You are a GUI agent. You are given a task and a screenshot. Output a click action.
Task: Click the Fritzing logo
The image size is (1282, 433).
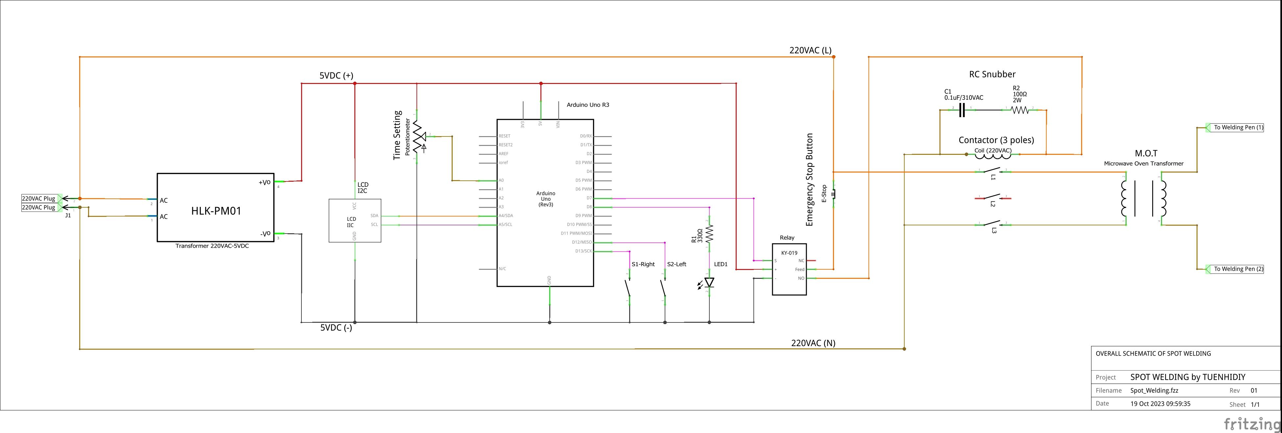point(1252,424)
